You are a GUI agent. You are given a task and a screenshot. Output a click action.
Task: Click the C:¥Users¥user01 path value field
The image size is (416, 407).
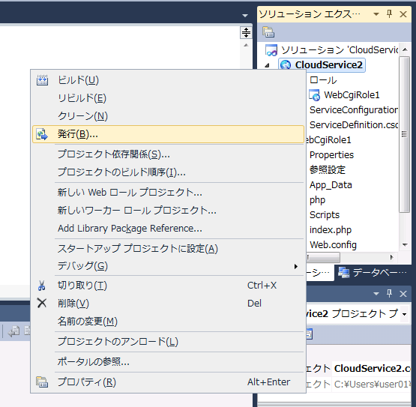tap(372, 384)
